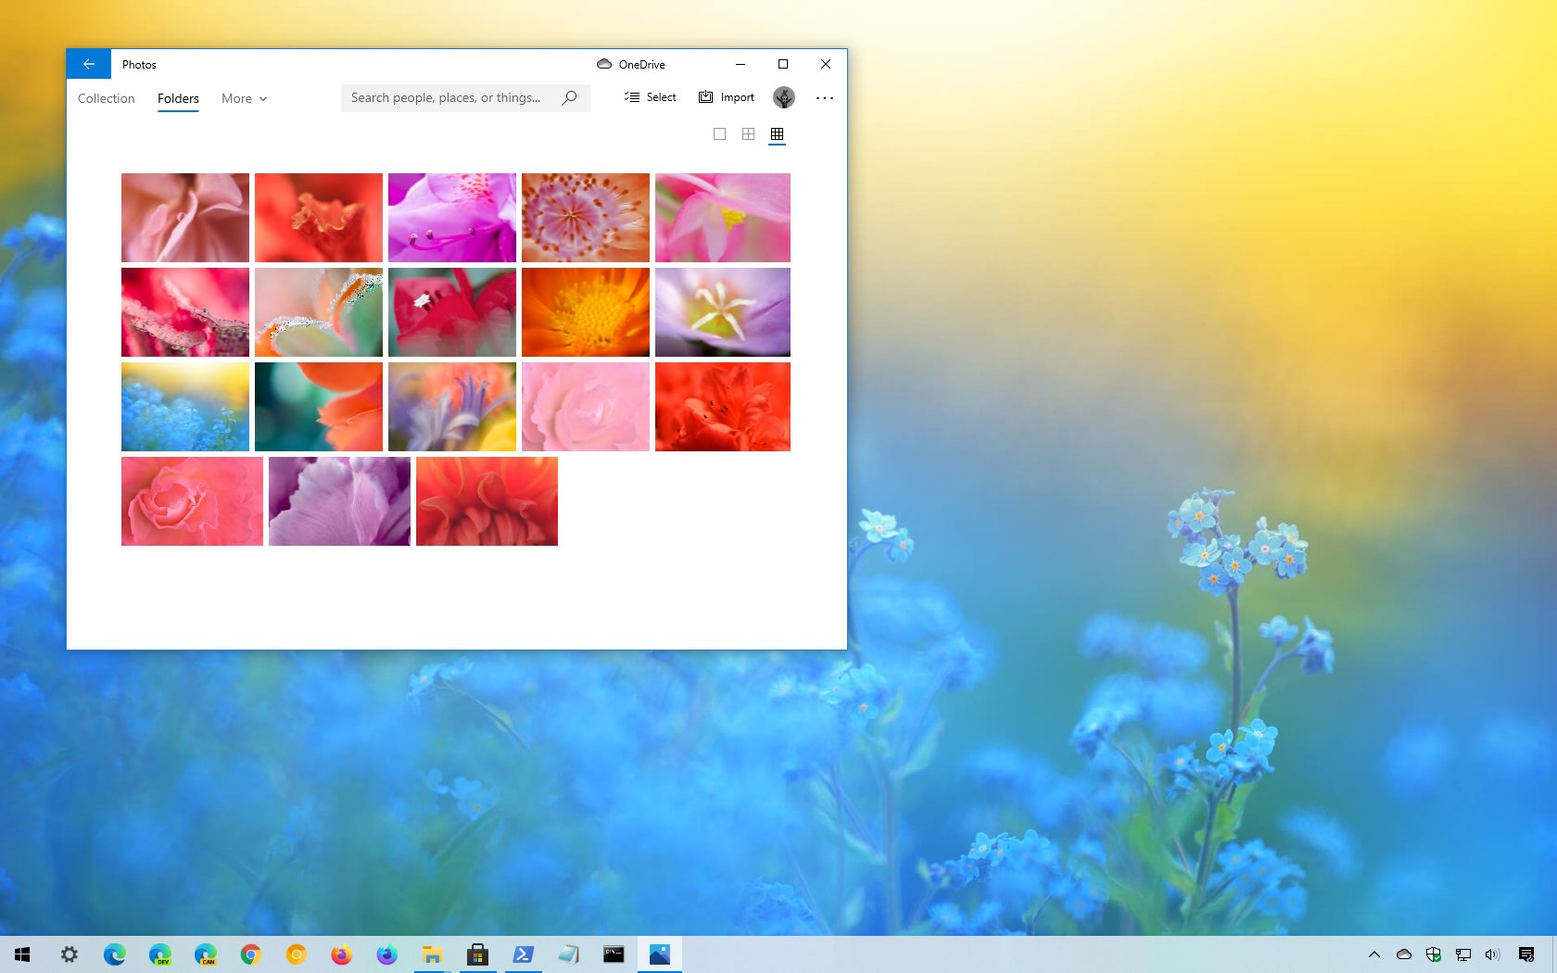Click the blue back arrow in Photos
The width and height of the screenshot is (1557, 973).
tap(89, 64)
